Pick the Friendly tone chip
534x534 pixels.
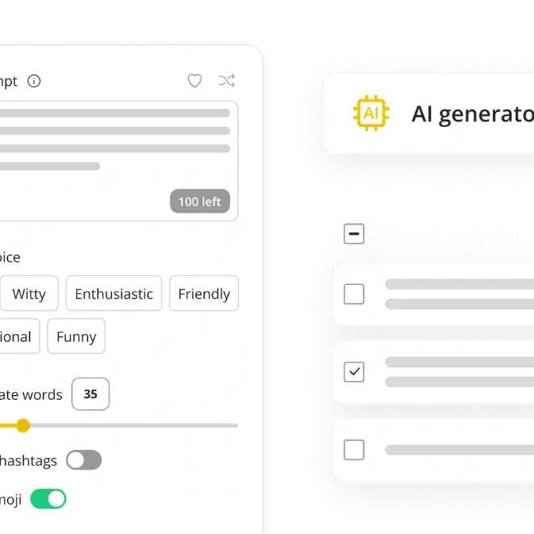204,294
